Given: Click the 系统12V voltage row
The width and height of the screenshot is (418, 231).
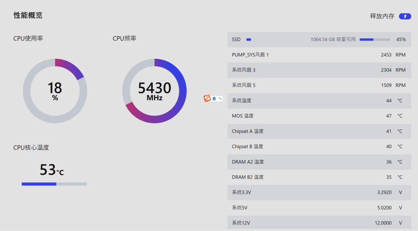Looking at the screenshot, I should [x=319, y=223].
